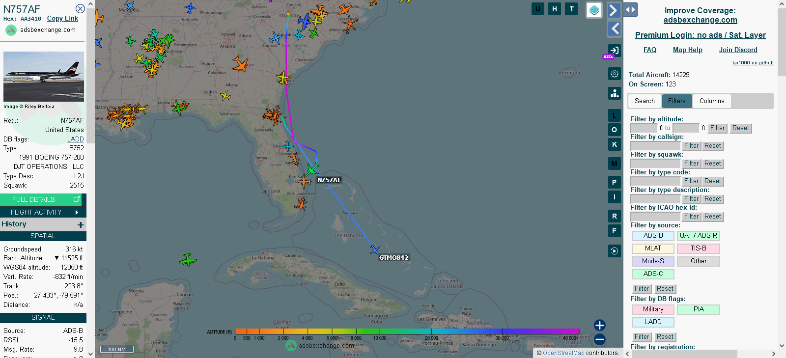Switch to the Filters tab

coord(677,101)
